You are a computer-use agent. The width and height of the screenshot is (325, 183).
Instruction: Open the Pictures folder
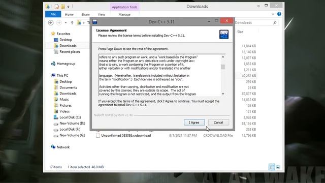[x=66, y=105]
